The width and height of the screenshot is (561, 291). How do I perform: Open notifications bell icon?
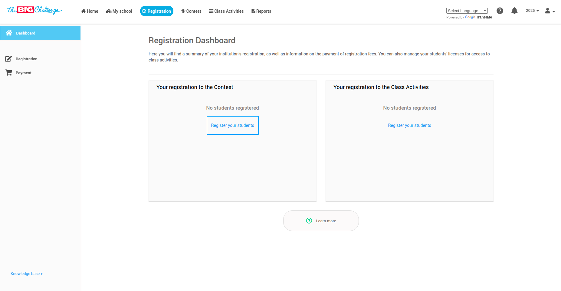tap(514, 11)
